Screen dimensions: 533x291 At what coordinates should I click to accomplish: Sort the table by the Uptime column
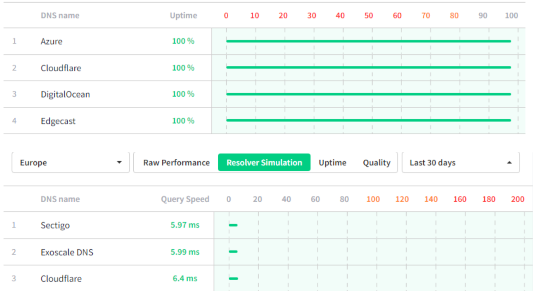[183, 15]
